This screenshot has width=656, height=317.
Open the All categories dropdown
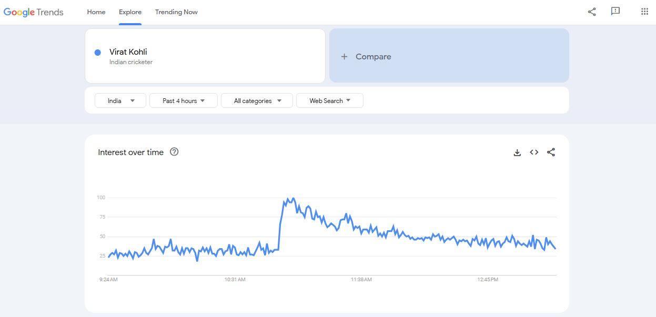pyautogui.click(x=257, y=100)
